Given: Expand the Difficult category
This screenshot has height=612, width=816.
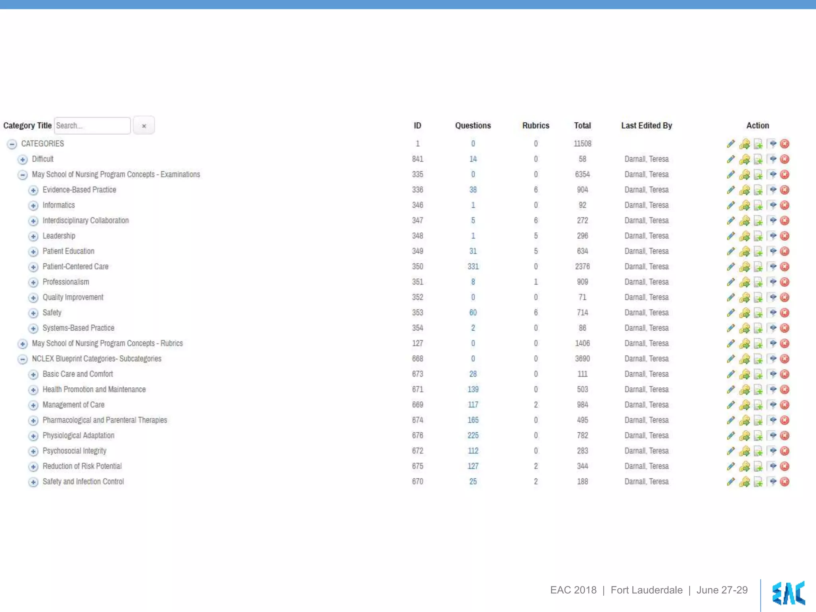Looking at the screenshot, I should click(x=23, y=160).
